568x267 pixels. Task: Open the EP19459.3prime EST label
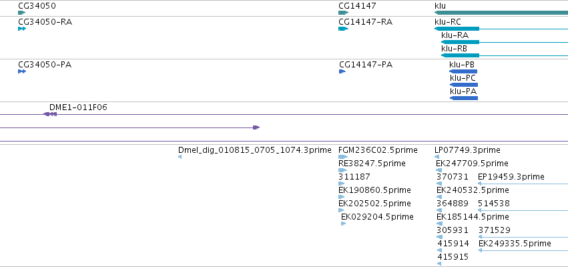pyautogui.click(x=511, y=177)
